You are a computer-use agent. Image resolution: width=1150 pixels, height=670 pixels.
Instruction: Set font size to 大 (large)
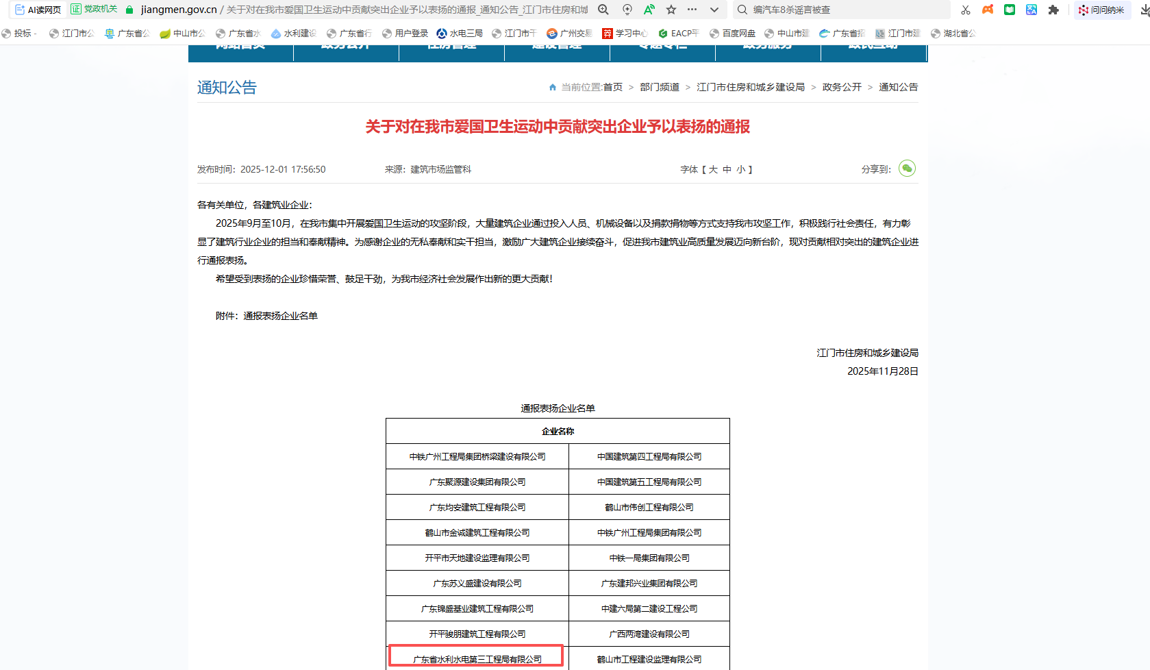tap(713, 169)
